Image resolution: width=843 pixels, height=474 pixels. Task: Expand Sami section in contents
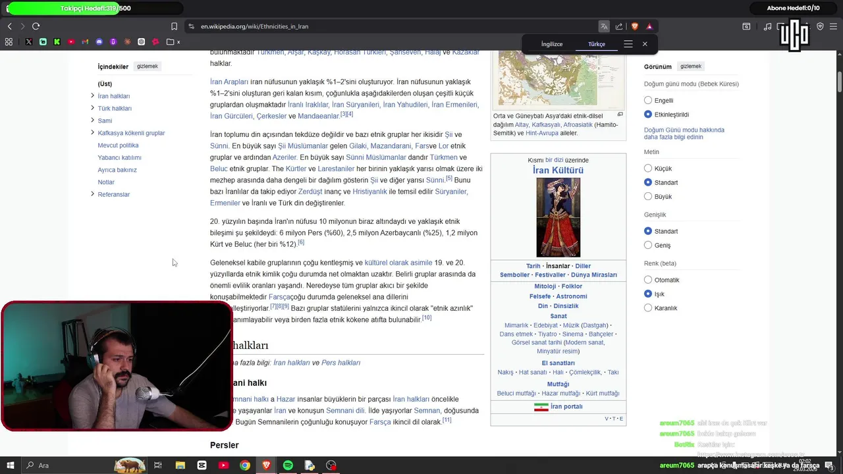(x=92, y=120)
